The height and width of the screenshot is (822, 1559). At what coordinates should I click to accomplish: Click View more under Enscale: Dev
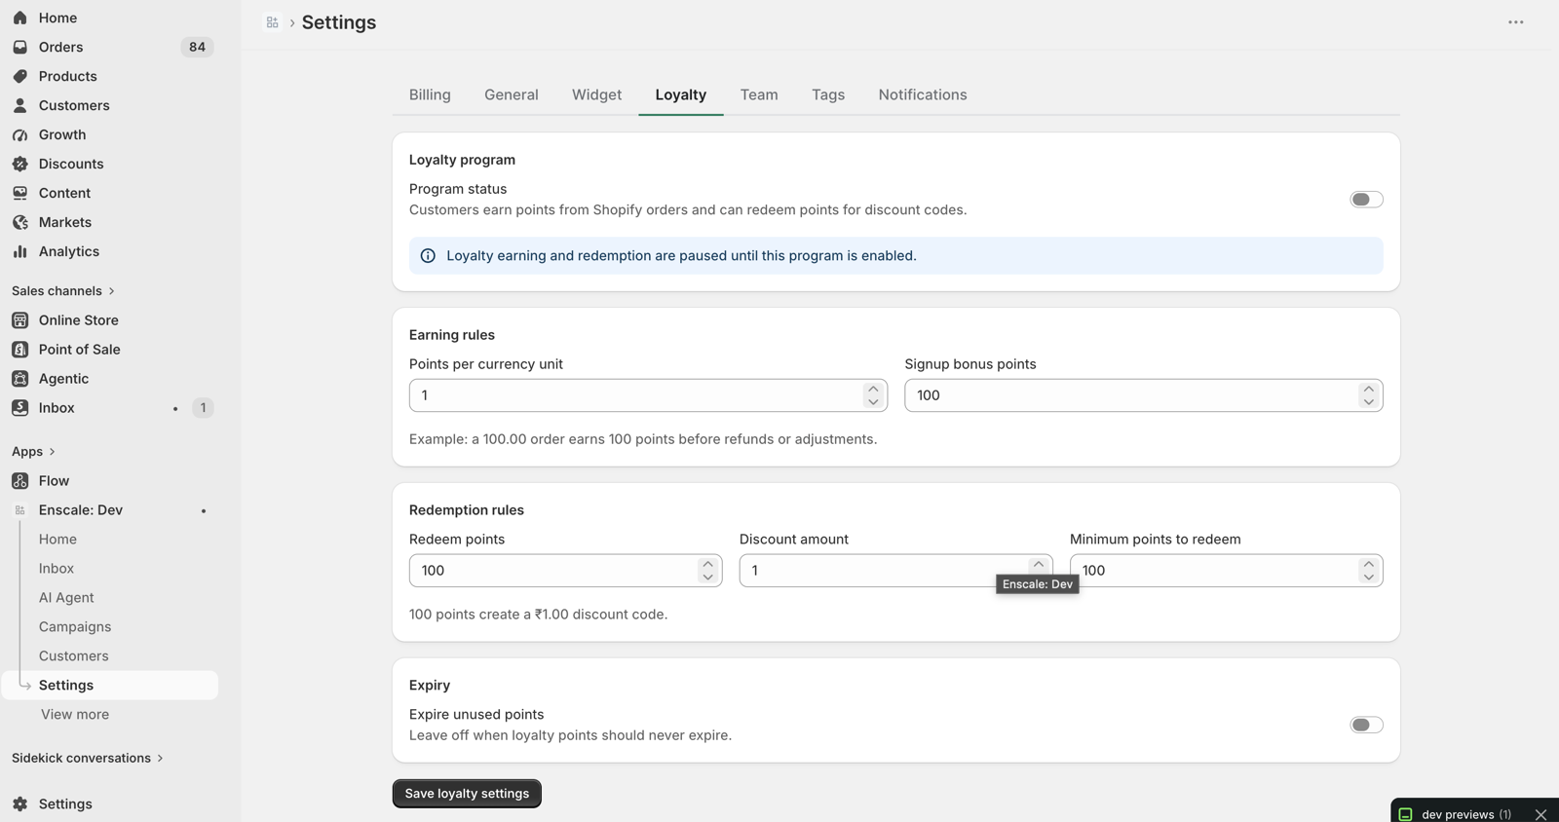75,714
